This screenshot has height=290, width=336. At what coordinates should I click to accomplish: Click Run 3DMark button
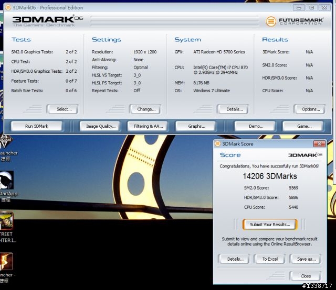click(37, 126)
